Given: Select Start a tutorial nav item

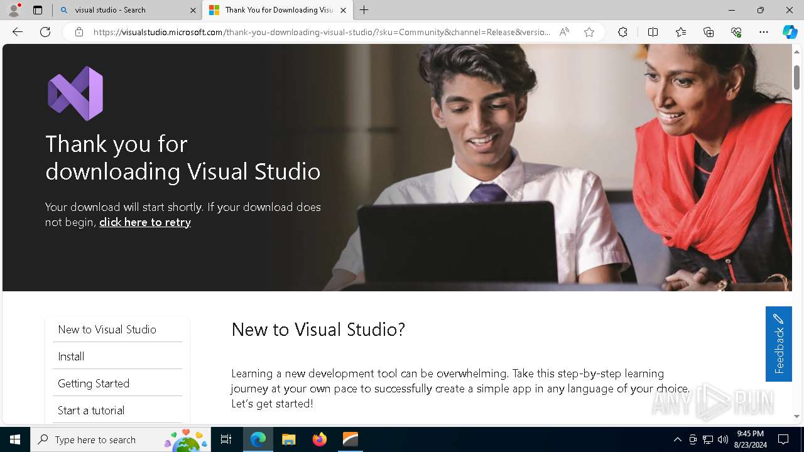Looking at the screenshot, I should point(117,411).
